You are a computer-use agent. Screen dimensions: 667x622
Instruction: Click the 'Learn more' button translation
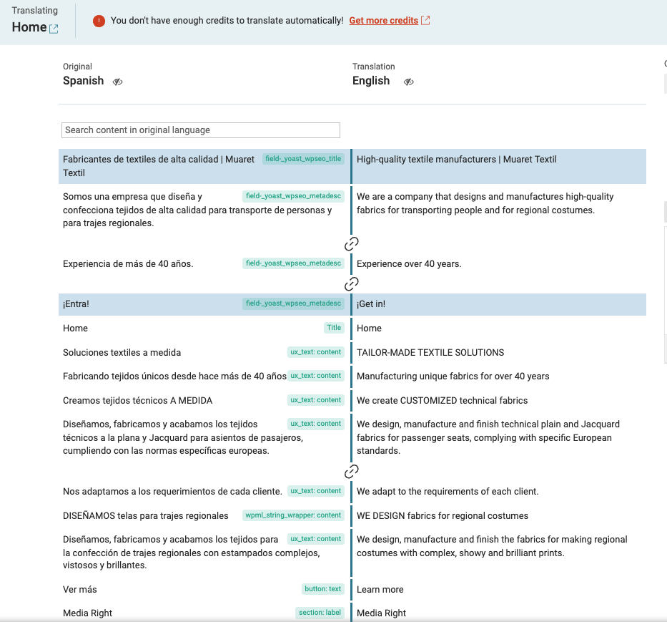tap(380, 590)
